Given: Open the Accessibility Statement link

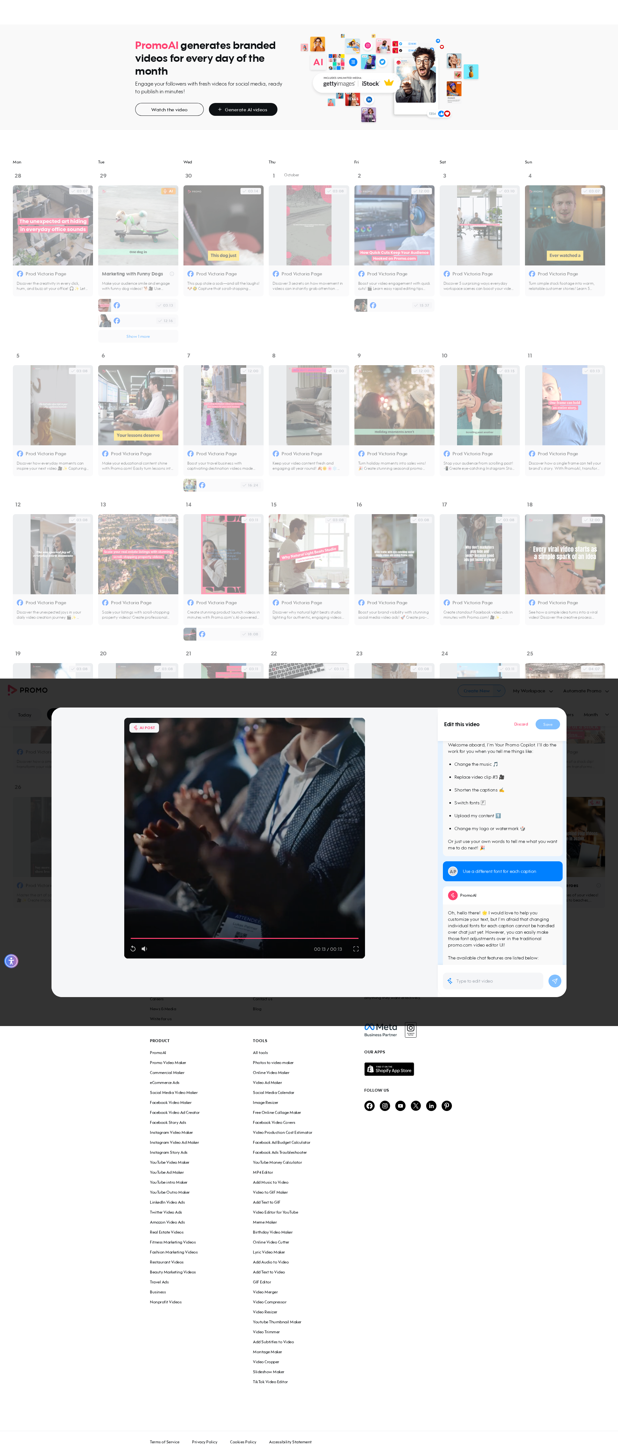Looking at the screenshot, I should [x=290, y=1442].
